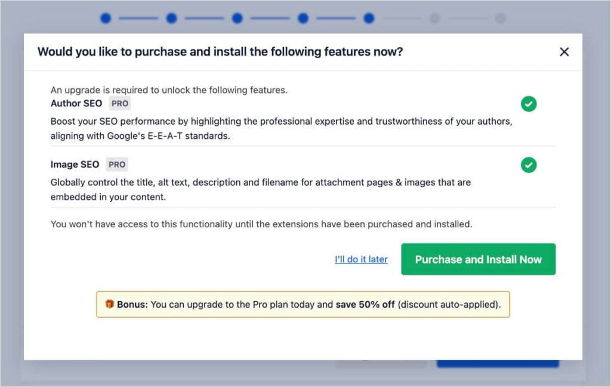Dismiss the dialog with the X button

click(564, 52)
